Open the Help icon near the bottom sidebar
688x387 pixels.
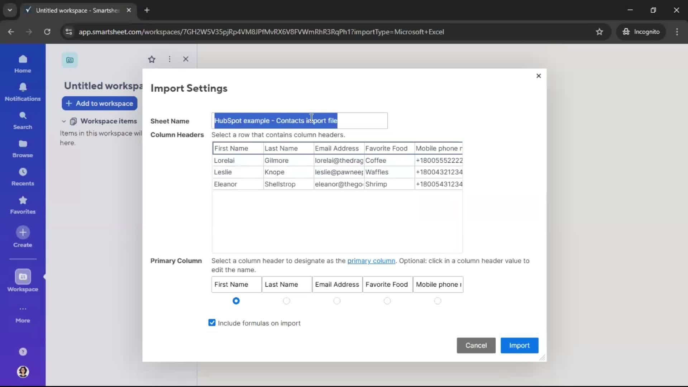click(23, 352)
